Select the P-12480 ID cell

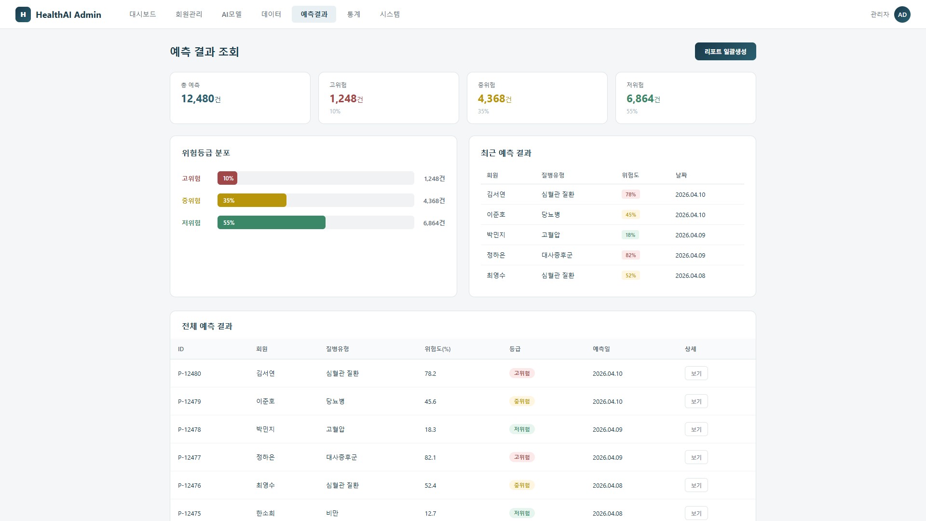[189, 374]
